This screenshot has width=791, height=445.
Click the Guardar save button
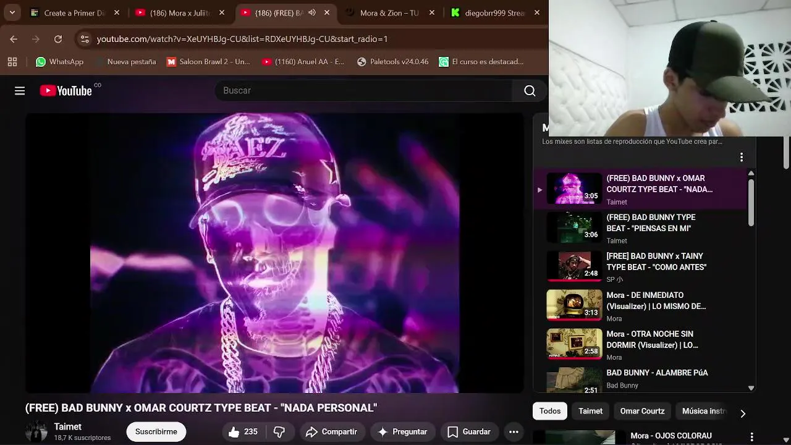tap(469, 431)
